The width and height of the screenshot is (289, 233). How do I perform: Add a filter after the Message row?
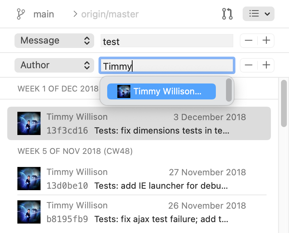(x=266, y=41)
